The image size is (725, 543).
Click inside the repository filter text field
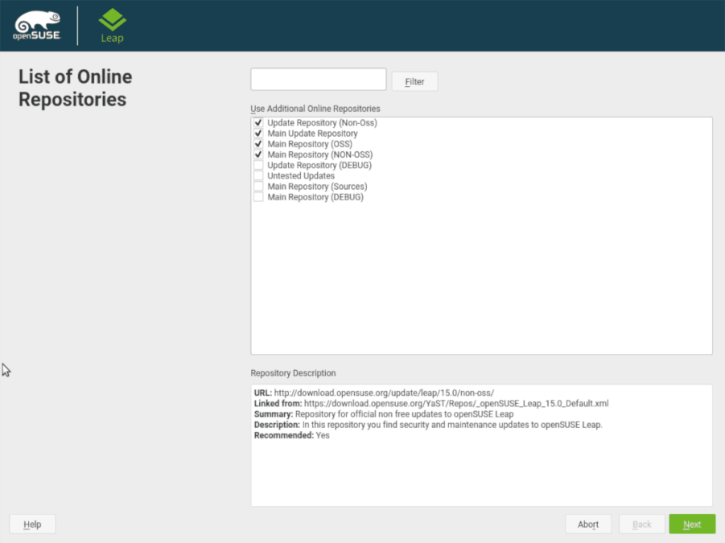coord(318,78)
